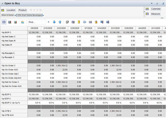Select the Wp Sales R row header
Viewport: 166px width, 118px height.
click(14, 45)
